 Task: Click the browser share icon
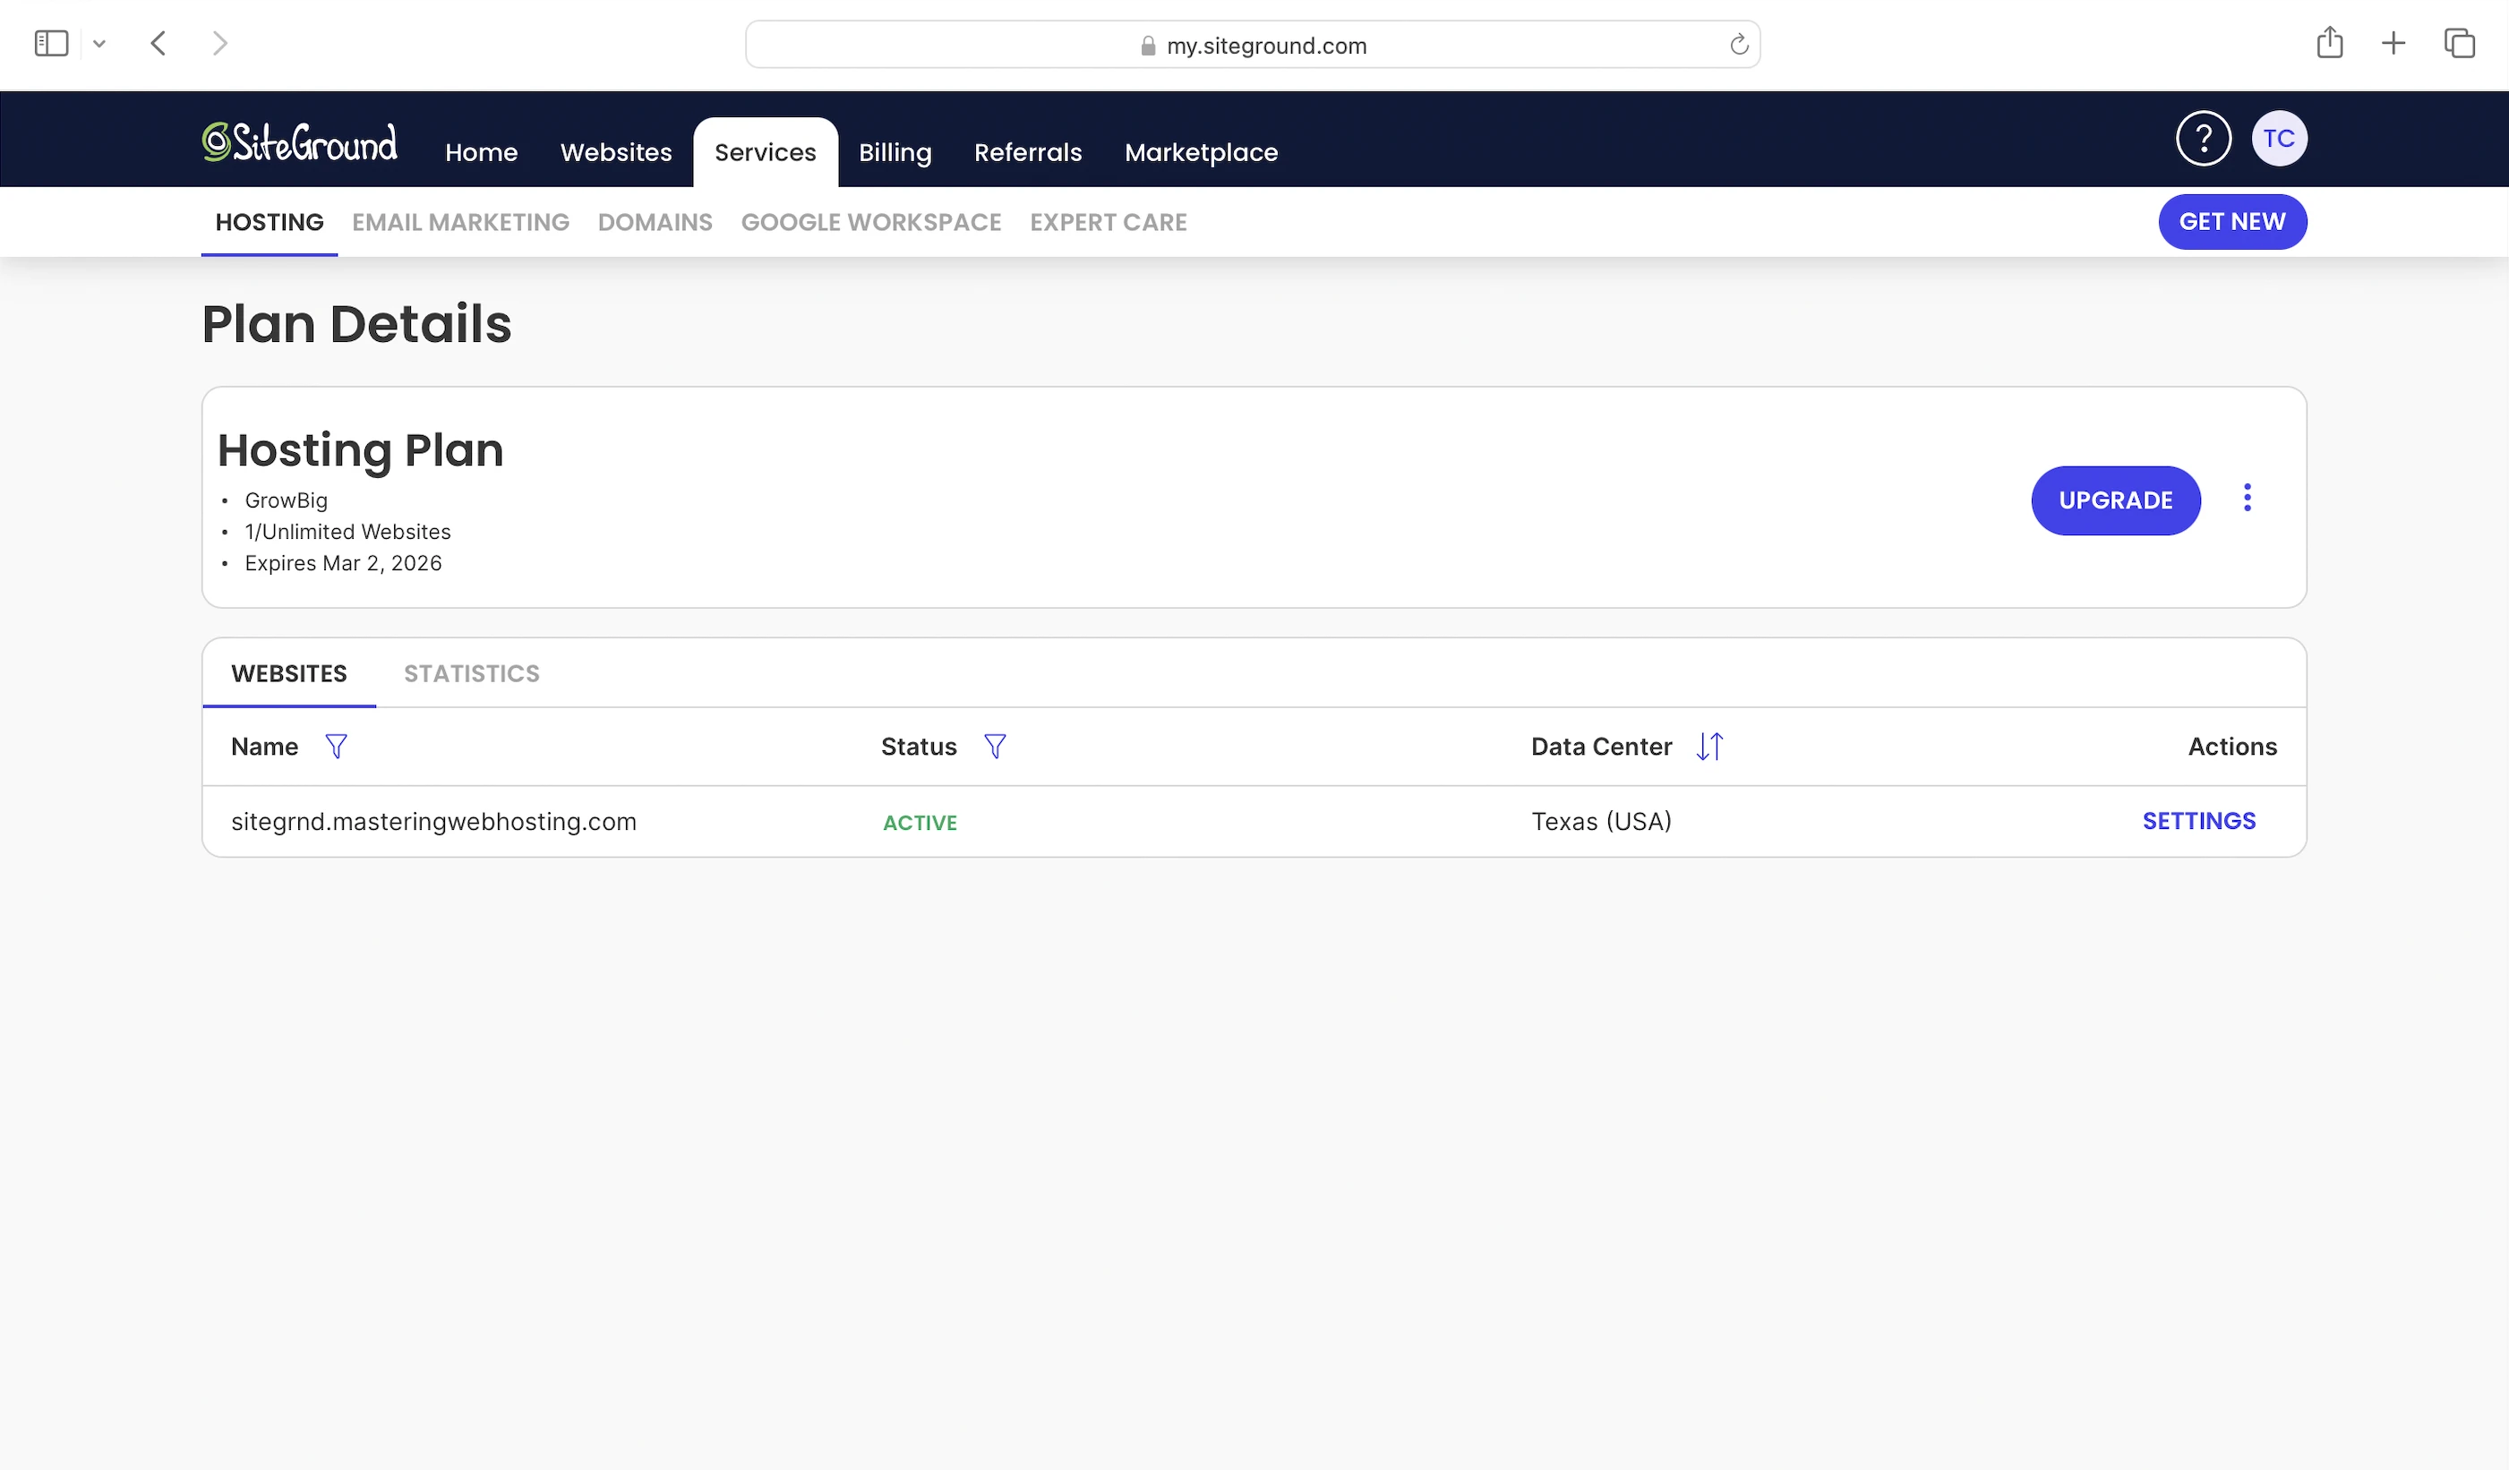tap(2329, 44)
